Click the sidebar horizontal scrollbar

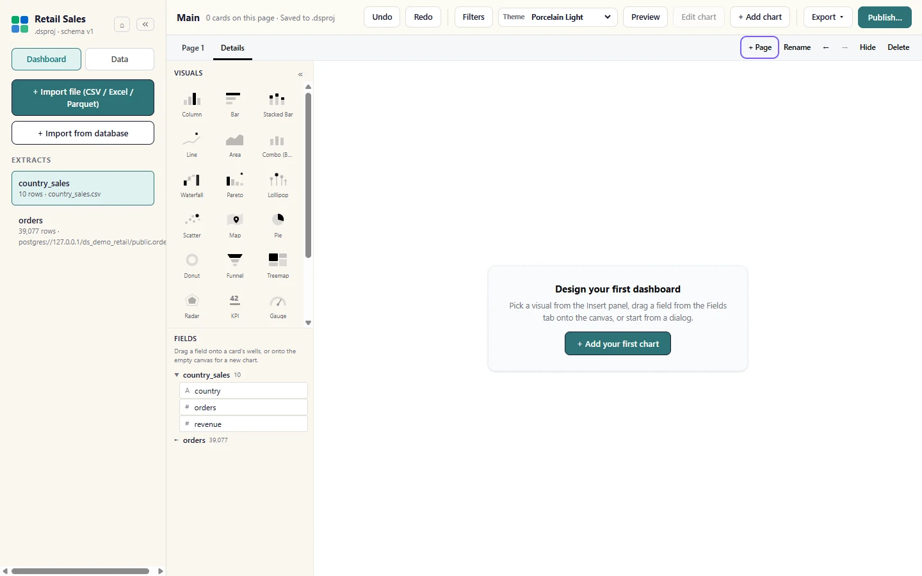click(81, 571)
